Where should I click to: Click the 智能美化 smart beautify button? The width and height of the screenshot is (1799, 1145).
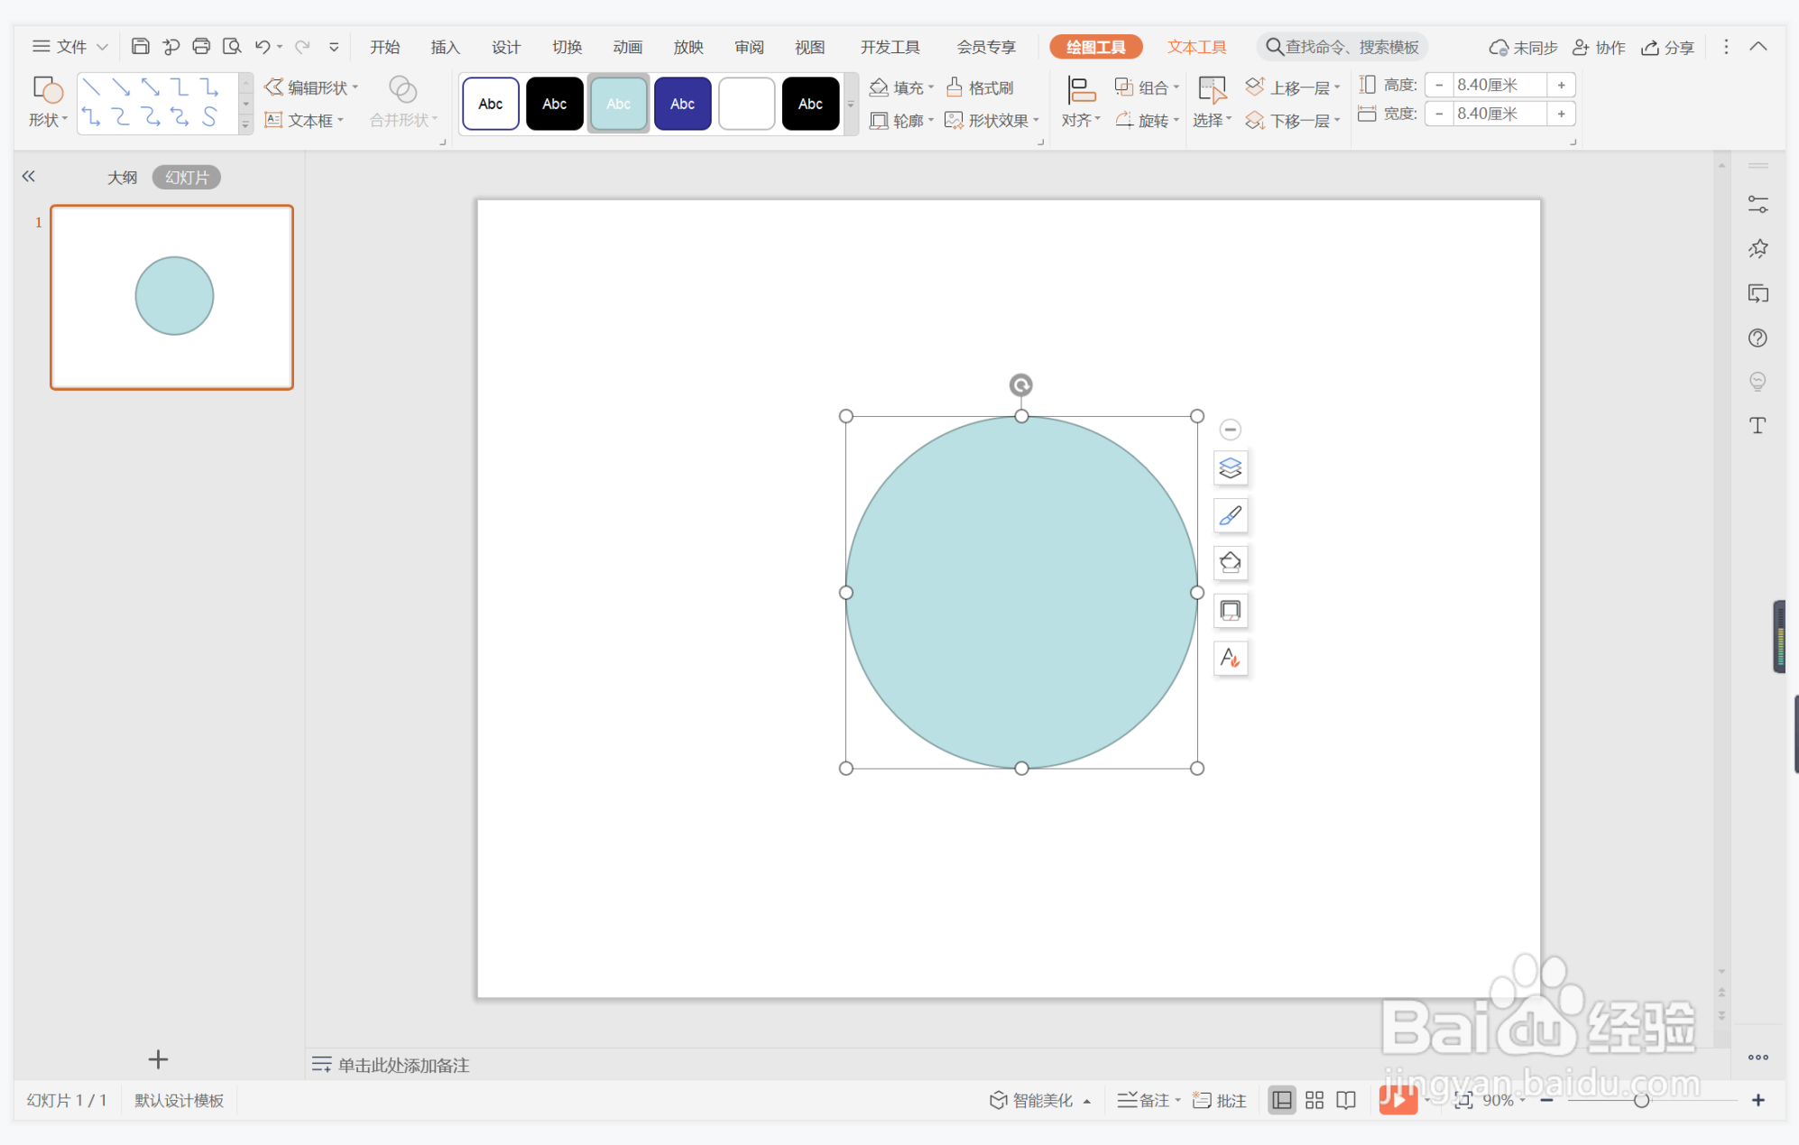[x=1040, y=1100]
